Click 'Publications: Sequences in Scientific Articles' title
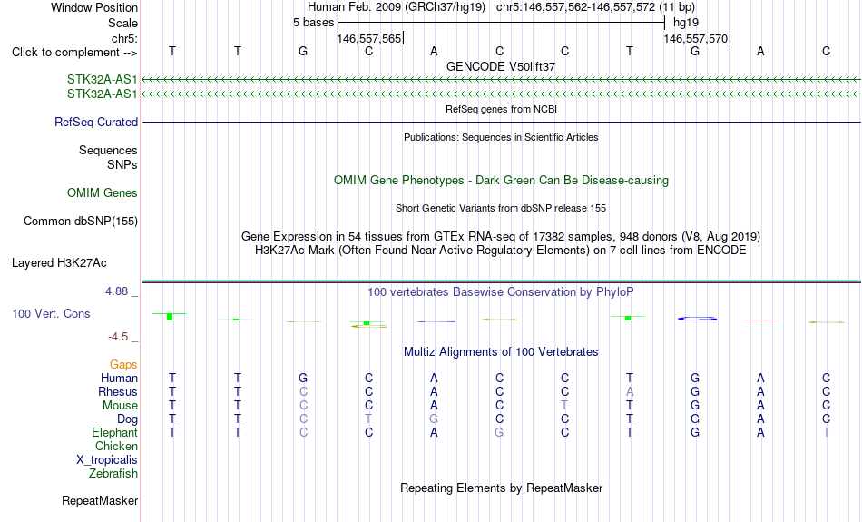Image resolution: width=862 pixels, height=522 pixels. pos(501,137)
